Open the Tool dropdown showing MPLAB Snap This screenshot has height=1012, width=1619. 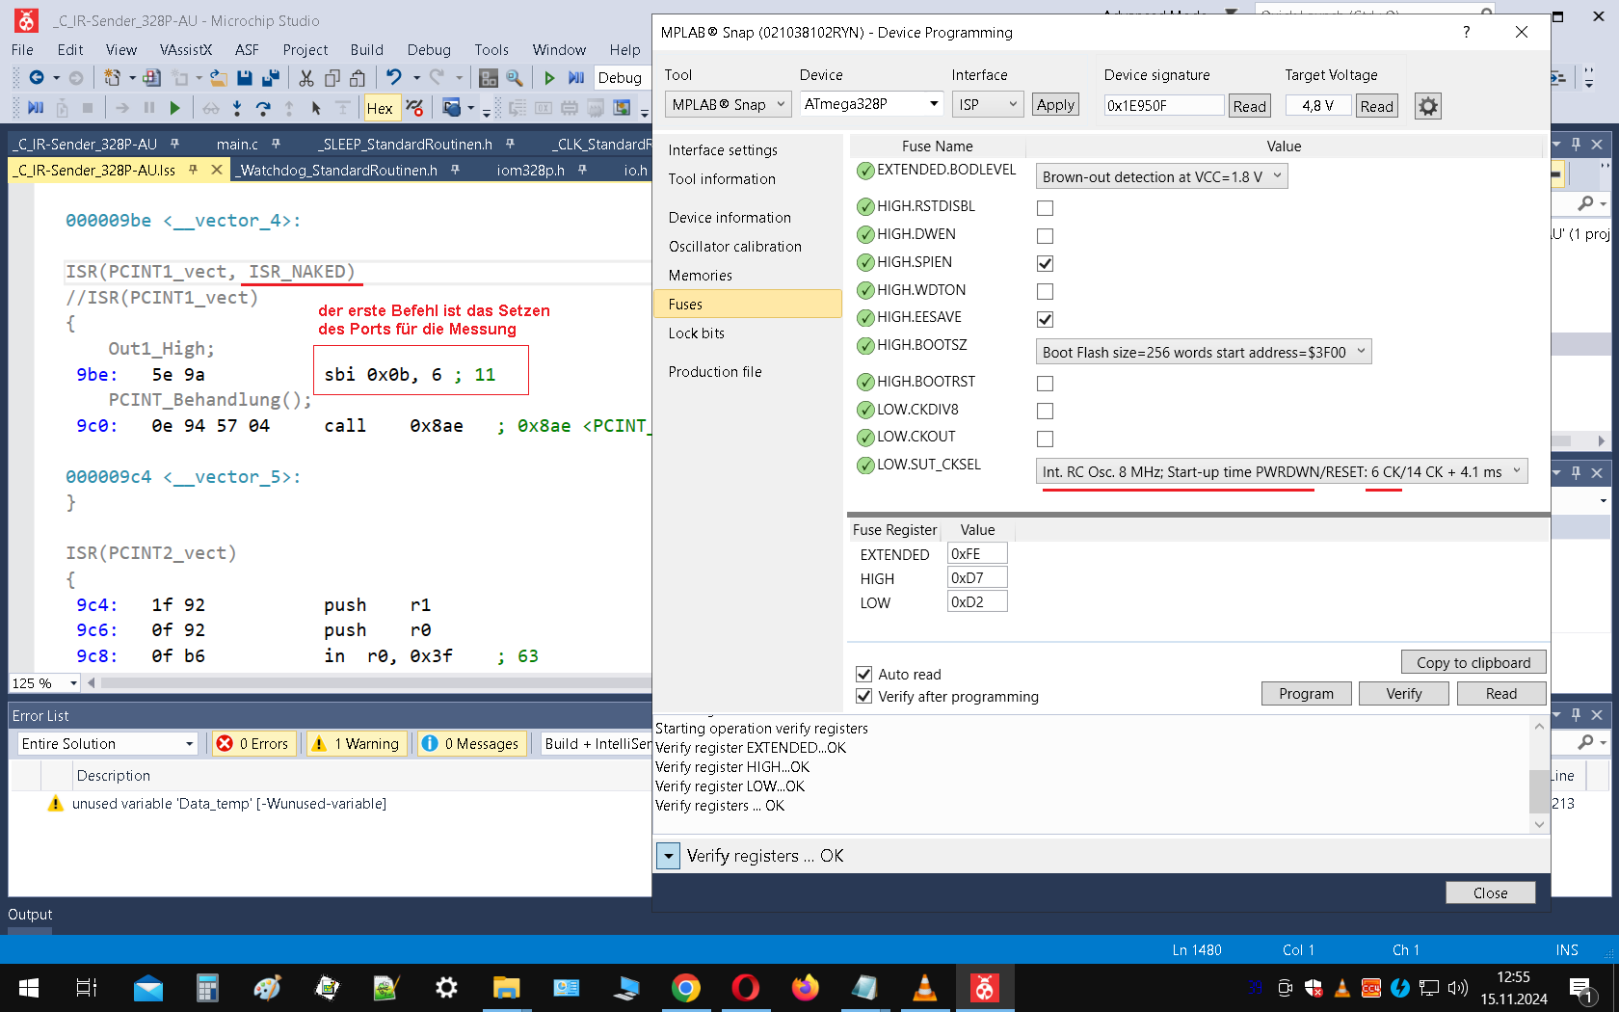coord(729,104)
